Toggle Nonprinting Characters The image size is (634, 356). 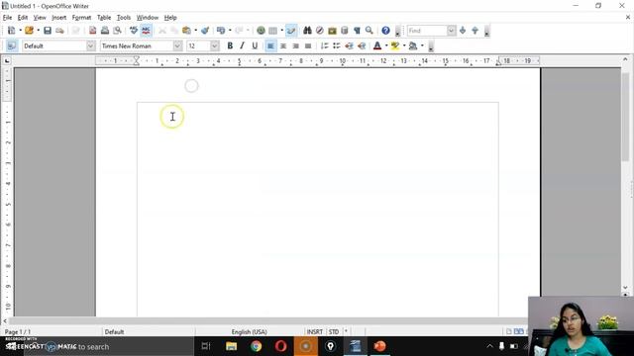[x=357, y=31]
